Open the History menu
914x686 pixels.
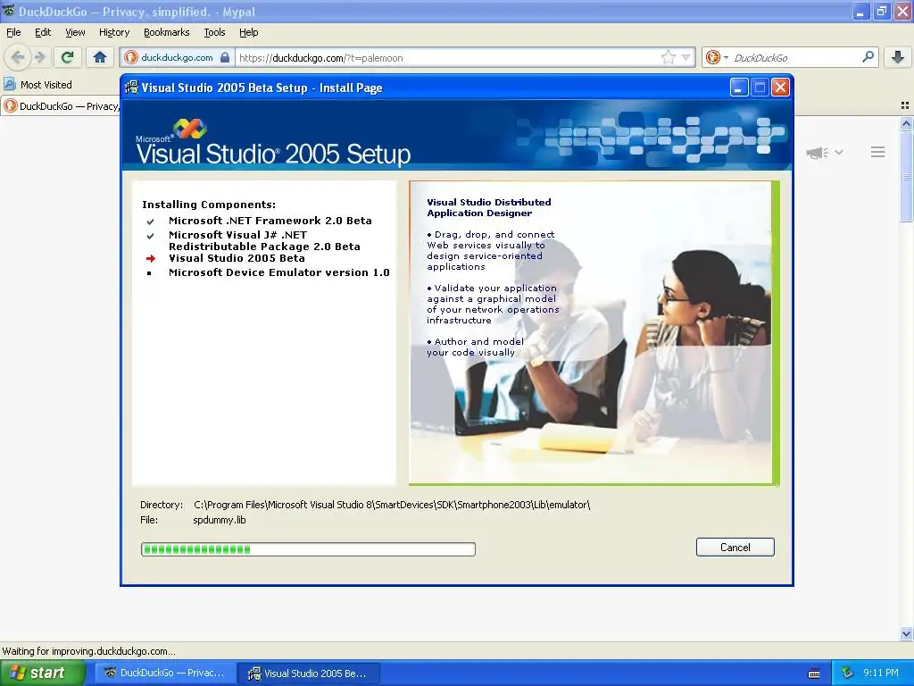tap(113, 32)
